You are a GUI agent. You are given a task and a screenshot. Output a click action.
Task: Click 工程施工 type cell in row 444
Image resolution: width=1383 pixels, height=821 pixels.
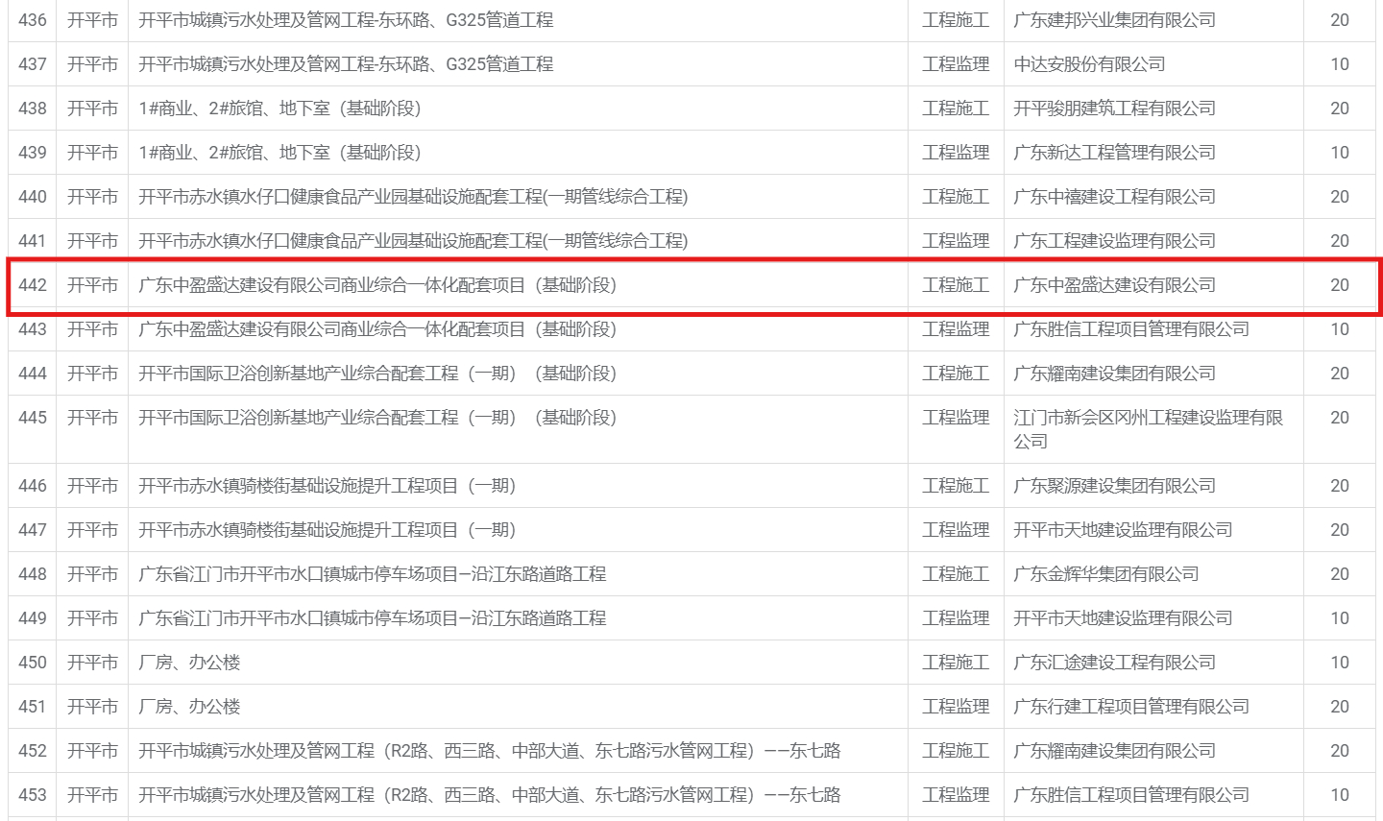coord(955,374)
